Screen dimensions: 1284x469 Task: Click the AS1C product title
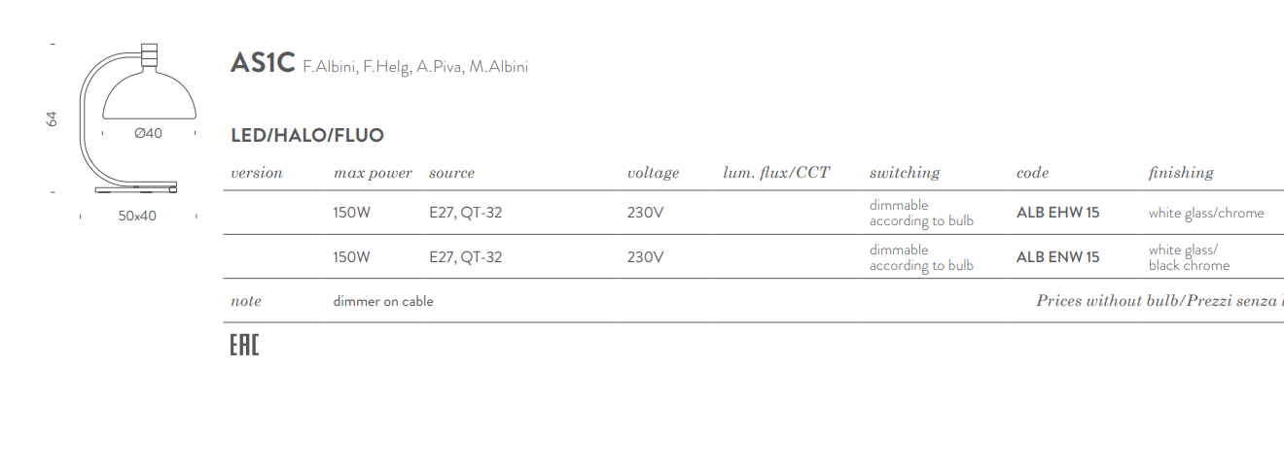click(x=262, y=63)
